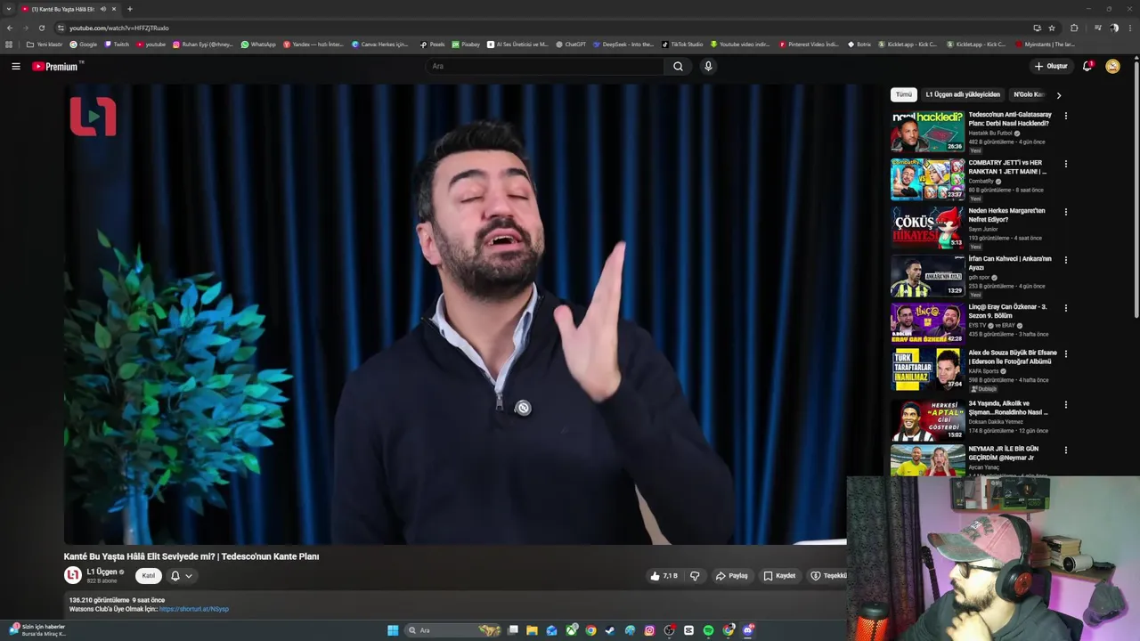Toggle subscription notification bell for L1 Üçgen
Viewport: 1140px width, 641px height.
coord(175,576)
